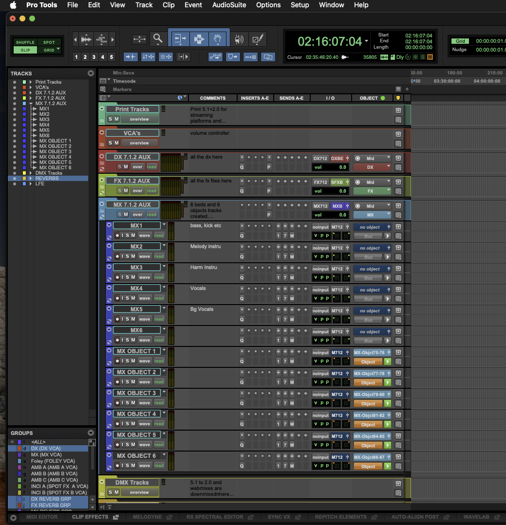Record-enable the MX1 track
This screenshot has height=525, width=506.
point(117,235)
